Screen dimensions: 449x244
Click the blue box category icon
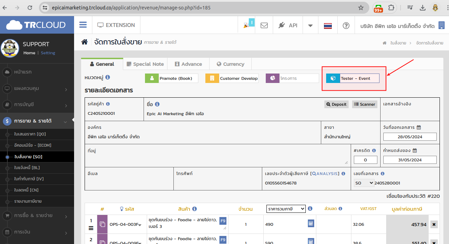333,78
